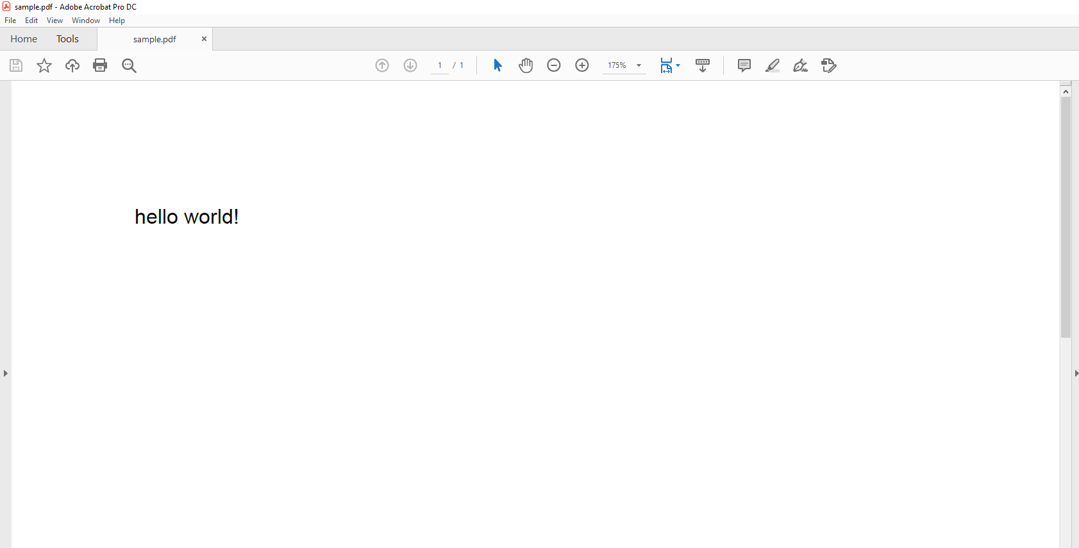1079x548 pixels.
Task: Zoom in with the plus button
Action: [x=582, y=65]
